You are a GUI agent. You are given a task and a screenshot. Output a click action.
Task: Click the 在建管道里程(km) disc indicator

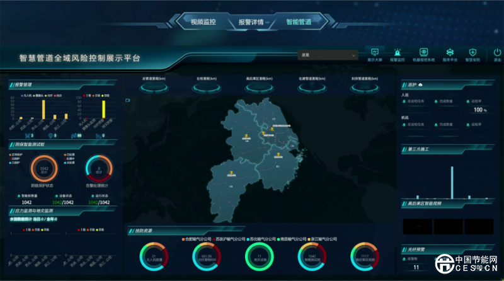tap(312, 88)
